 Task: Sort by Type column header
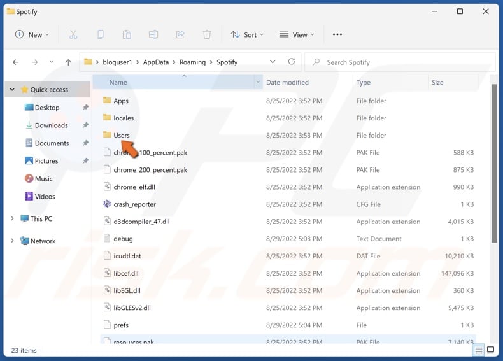pos(363,83)
